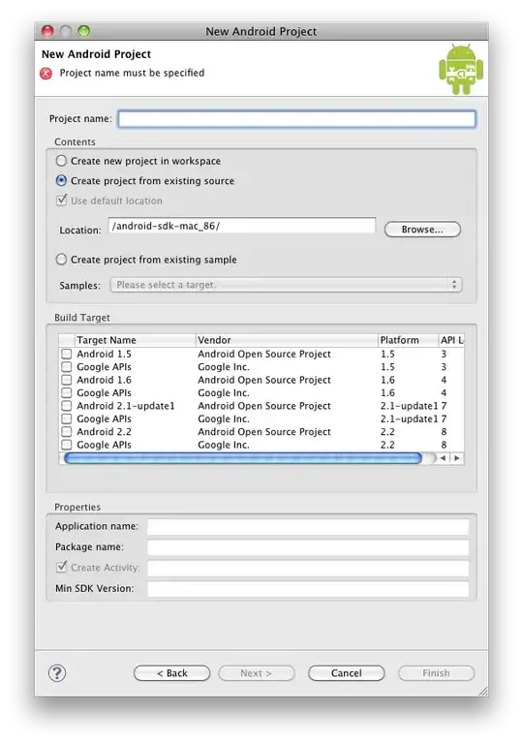Click the Finish button
Image resolution: width=523 pixels, height=744 pixels.
point(436,673)
